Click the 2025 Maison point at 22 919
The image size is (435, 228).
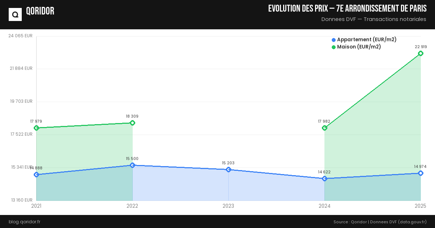point(420,54)
